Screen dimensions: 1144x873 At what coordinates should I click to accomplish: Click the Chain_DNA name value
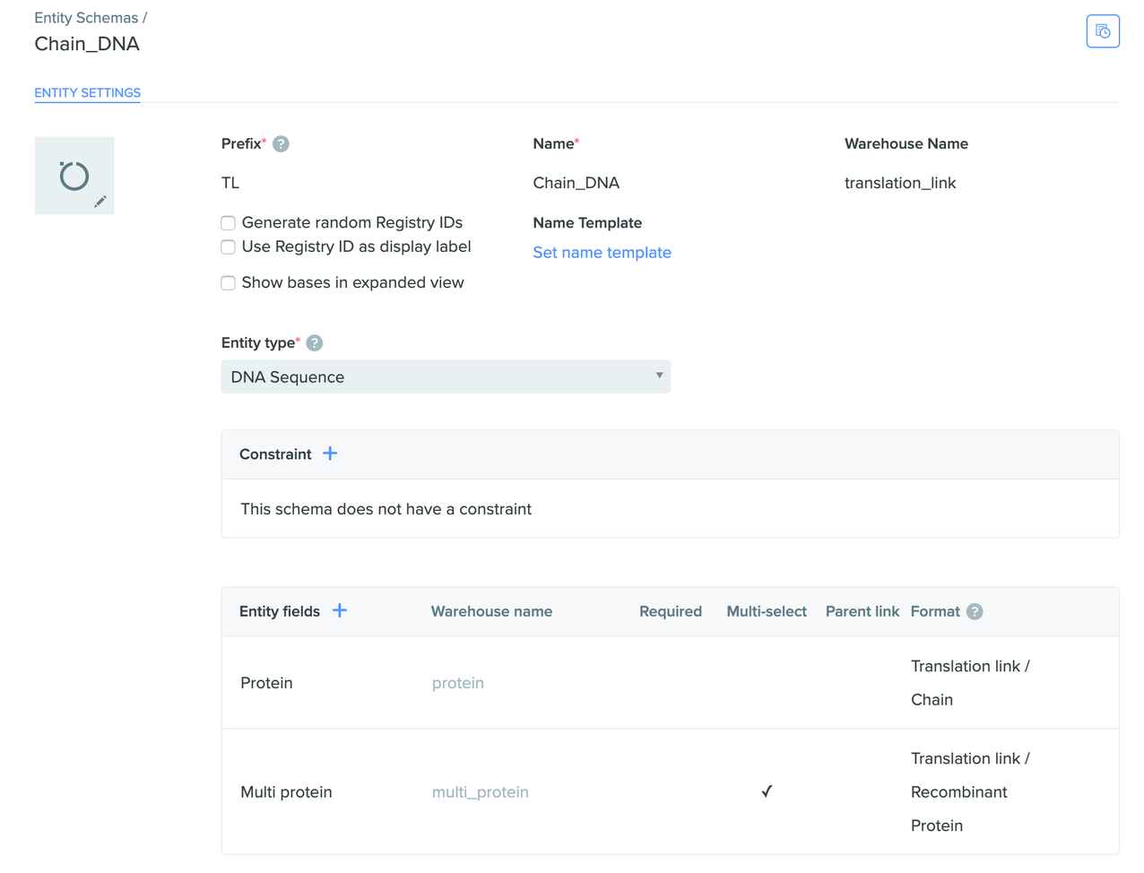576,183
